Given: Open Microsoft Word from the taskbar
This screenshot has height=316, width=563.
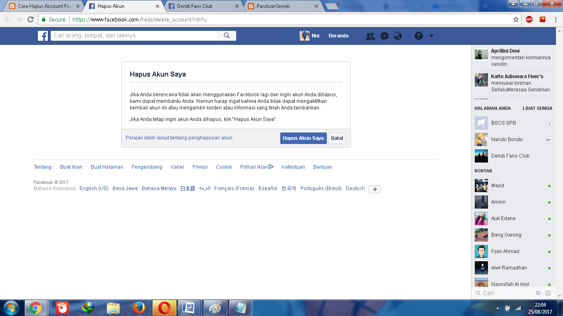Looking at the screenshot, I should (x=189, y=308).
